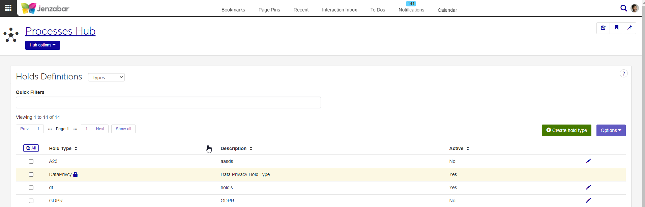Tick the checkbox for df row
This screenshot has width=645, height=207.
pos(31,188)
